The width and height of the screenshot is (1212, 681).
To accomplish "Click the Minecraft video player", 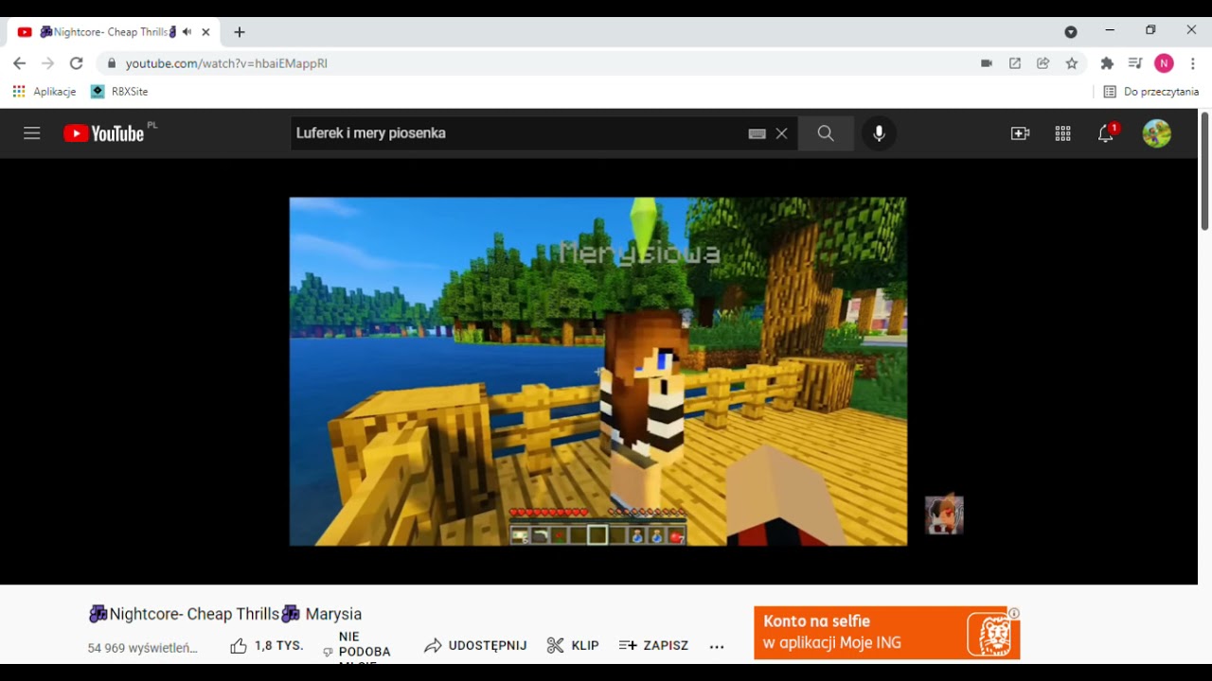I will (597, 372).
